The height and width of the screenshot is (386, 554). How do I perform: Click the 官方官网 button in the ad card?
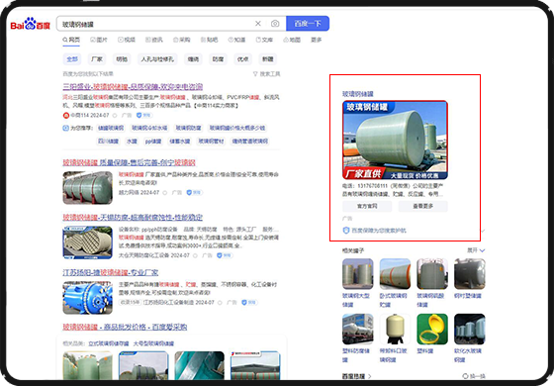(367, 206)
